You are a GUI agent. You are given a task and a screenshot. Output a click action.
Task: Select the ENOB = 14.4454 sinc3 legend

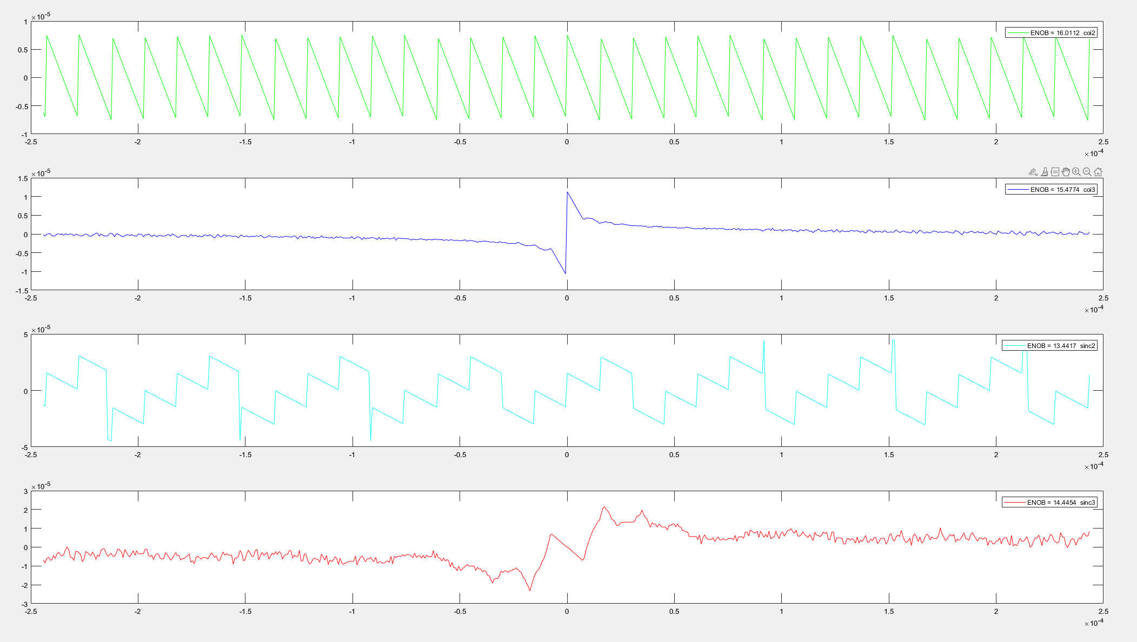tap(1049, 503)
